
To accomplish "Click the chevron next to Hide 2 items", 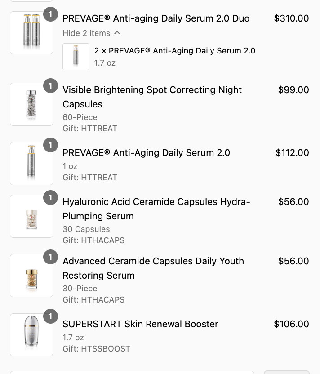I will click(x=117, y=33).
